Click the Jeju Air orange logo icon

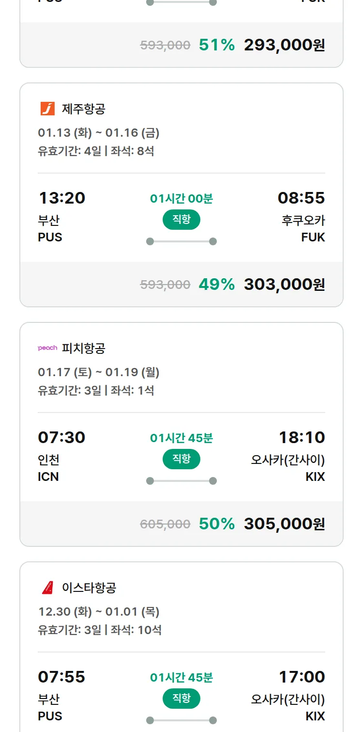(x=47, y=109)
